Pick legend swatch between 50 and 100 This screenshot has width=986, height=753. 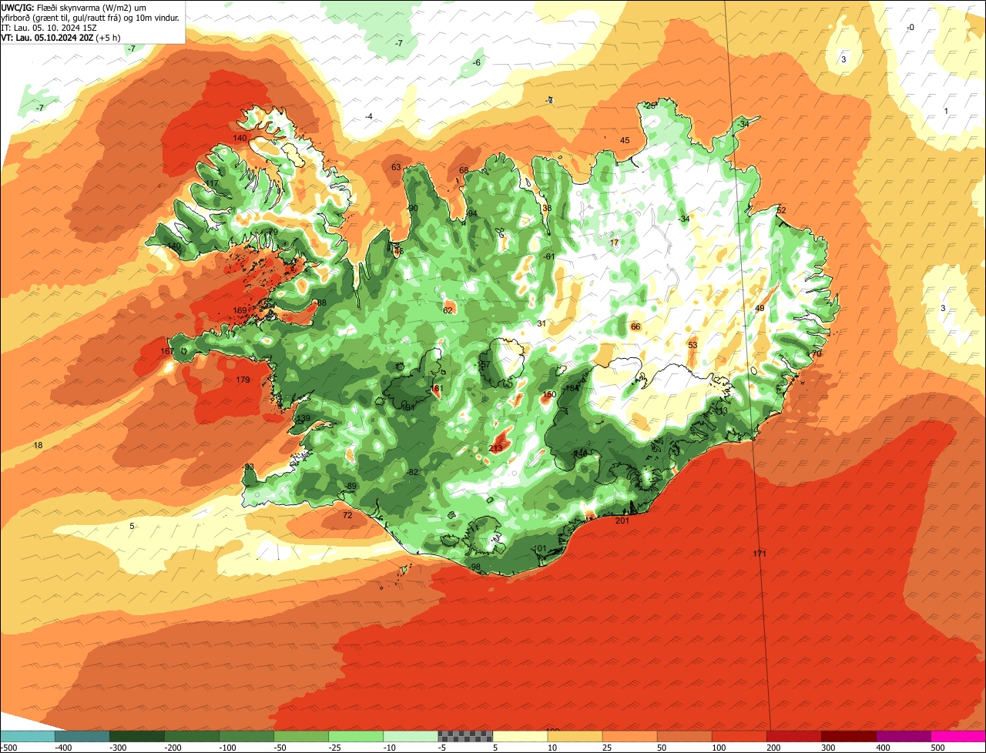pyautogui.click(x=684, y=736)
